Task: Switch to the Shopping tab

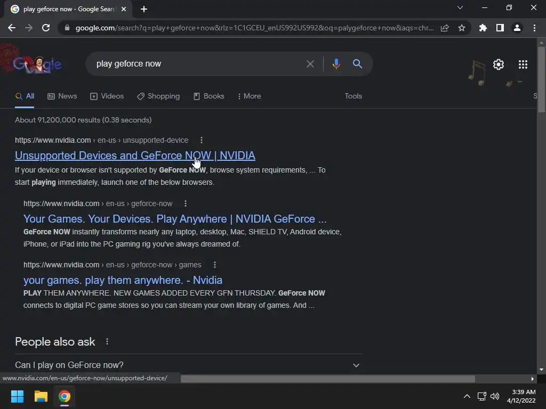Action: 158,96
